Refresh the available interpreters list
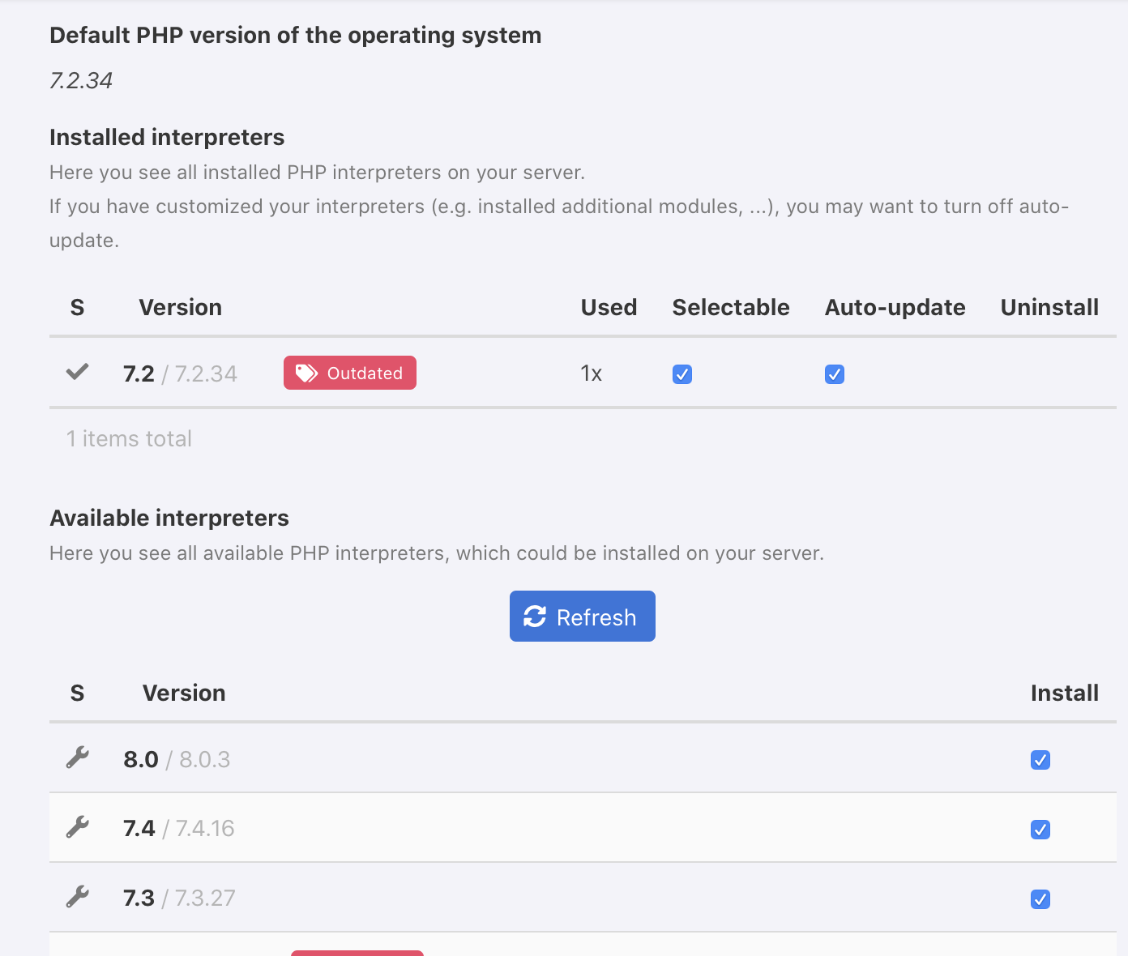1128x956 pixels. (x=582, y=617)
